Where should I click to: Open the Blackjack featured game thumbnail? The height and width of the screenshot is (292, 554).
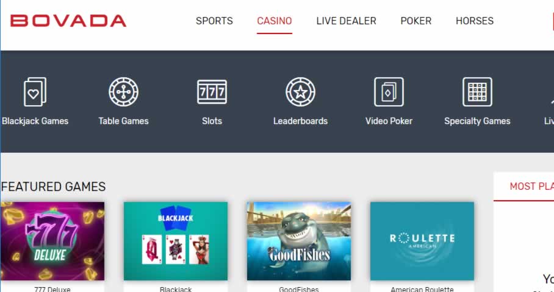click(x=176, y=241)
